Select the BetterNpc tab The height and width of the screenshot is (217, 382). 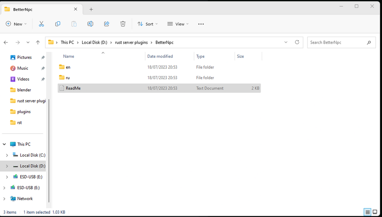point(38,9)
